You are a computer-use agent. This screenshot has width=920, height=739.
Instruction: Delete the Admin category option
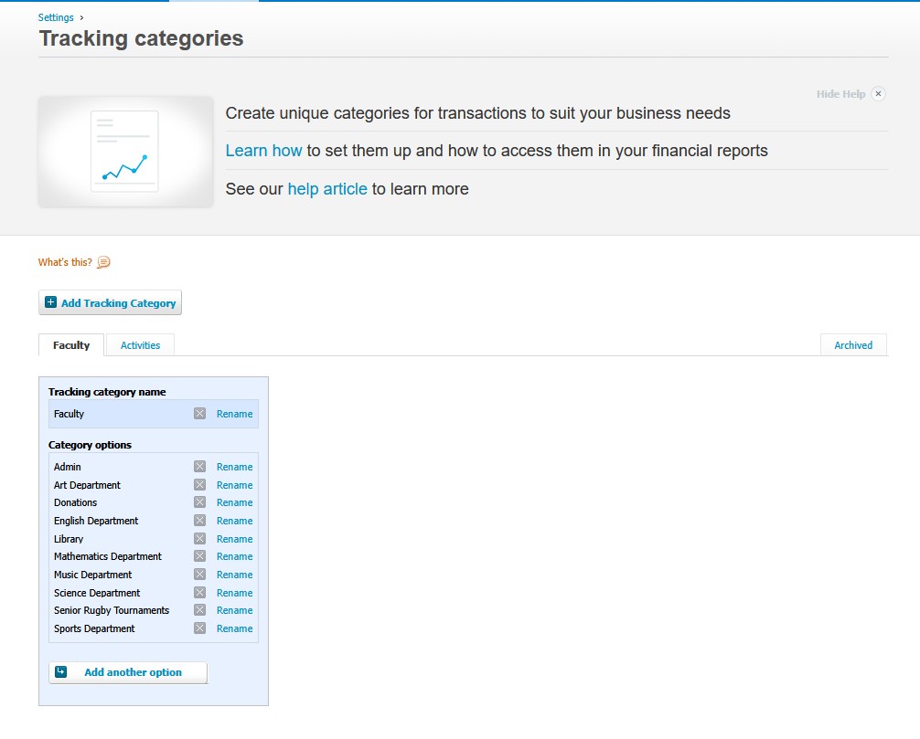pos(199,467)
